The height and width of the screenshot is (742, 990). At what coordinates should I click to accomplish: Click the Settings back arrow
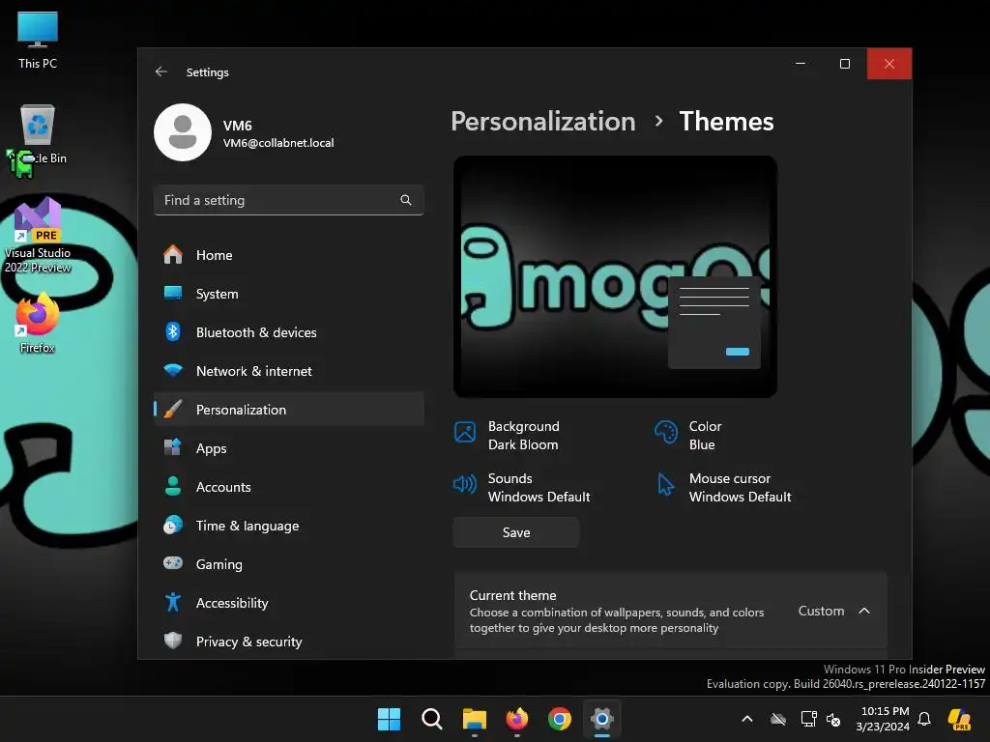(161, 71)
